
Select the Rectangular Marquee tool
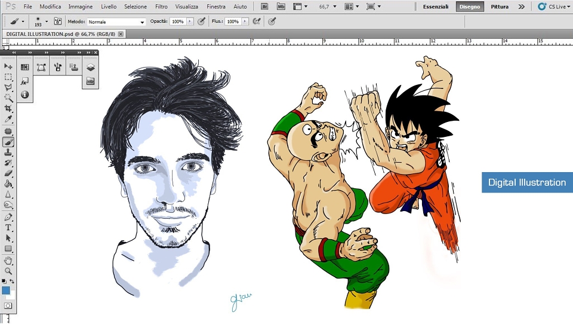pyautogui.click(x=8, y=77)
